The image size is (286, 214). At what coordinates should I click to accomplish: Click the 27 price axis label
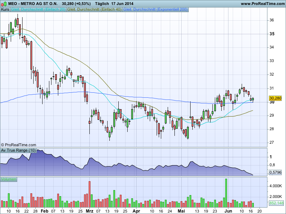tap(272, 142)
